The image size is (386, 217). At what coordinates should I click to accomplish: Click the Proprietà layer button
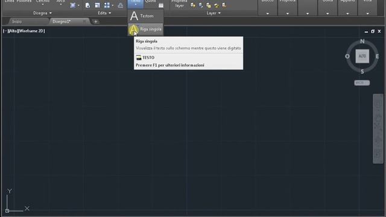pos(179,4)
